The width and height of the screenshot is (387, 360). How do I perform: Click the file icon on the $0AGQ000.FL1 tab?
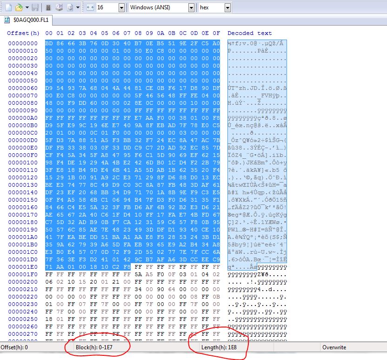coord(7,20)
